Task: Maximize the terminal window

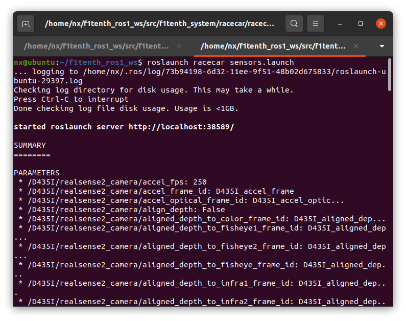Action: [361, 24]
